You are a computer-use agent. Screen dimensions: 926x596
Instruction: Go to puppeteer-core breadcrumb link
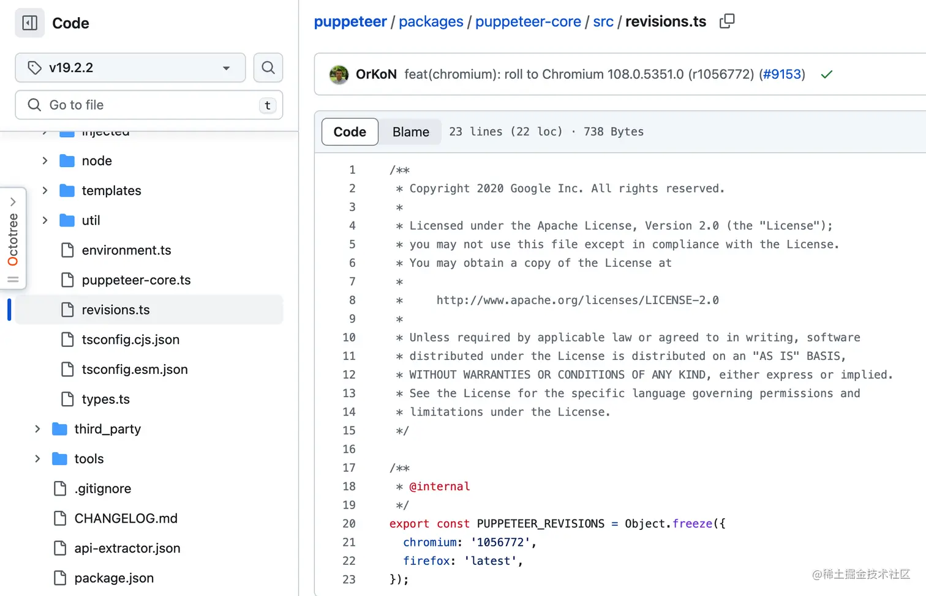click(528, 21)
